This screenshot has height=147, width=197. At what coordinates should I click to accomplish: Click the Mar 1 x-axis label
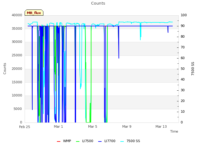pyautogui.click(x=58, y=126)
